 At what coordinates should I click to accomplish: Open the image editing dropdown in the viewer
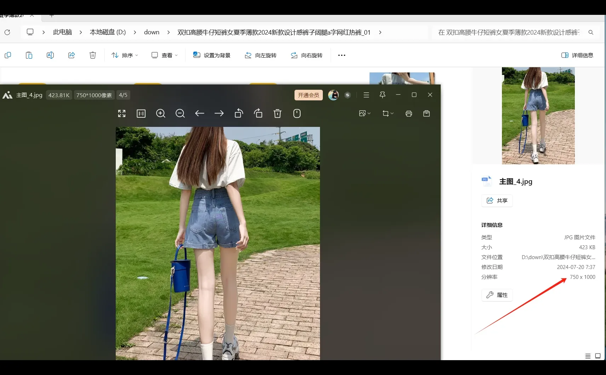pos(365,113)
